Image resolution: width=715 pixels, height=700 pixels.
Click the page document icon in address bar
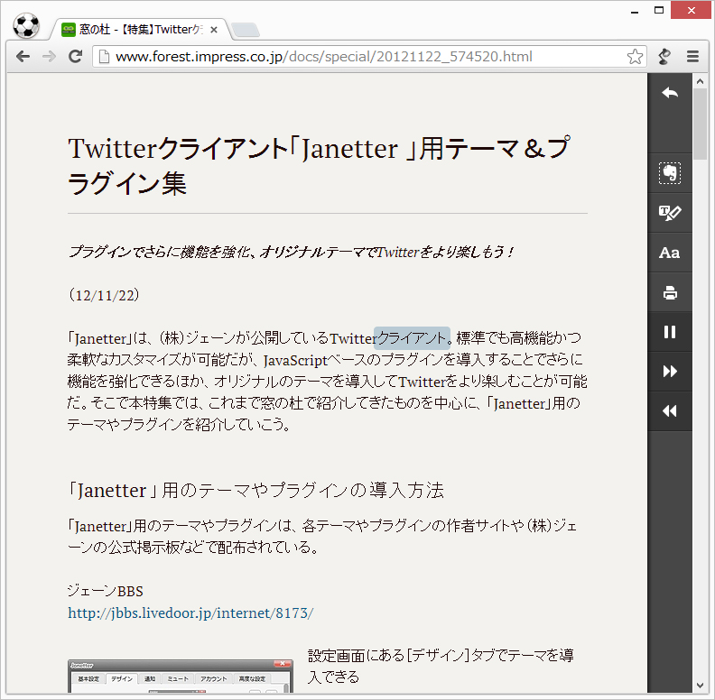[x=104, y=57]
